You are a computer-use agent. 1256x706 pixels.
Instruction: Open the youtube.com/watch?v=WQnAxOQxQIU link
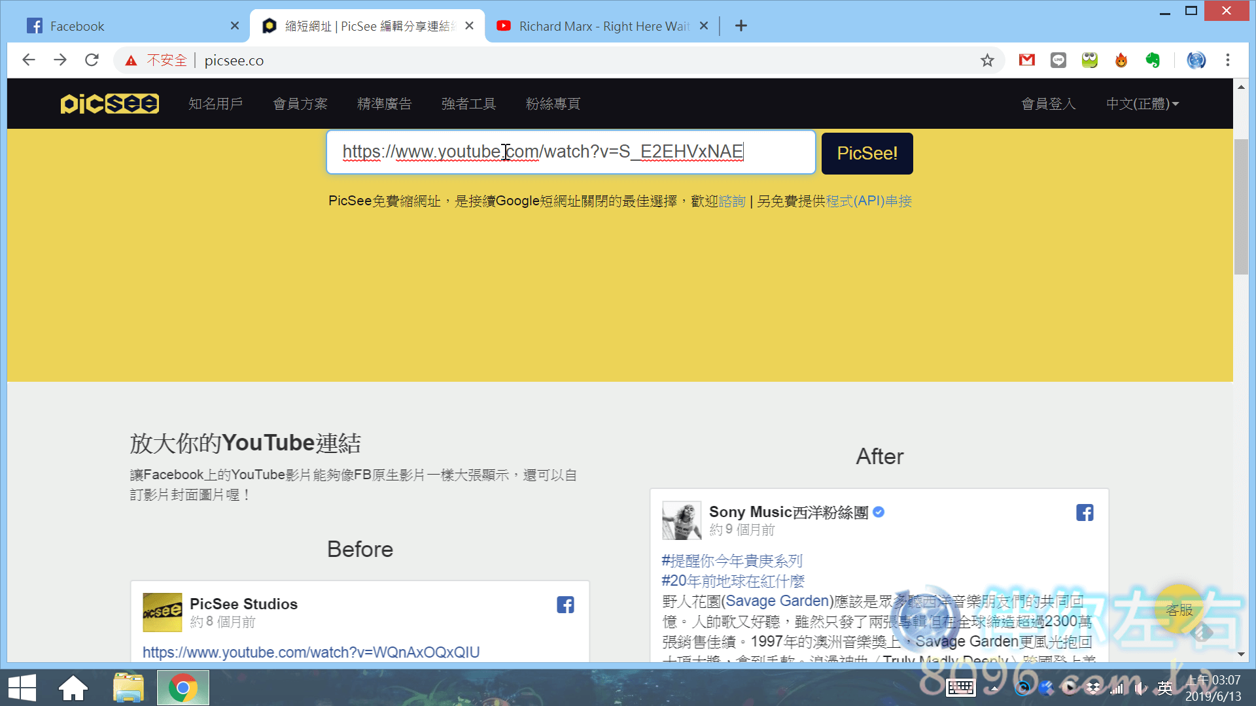click(x=311, y=652)
